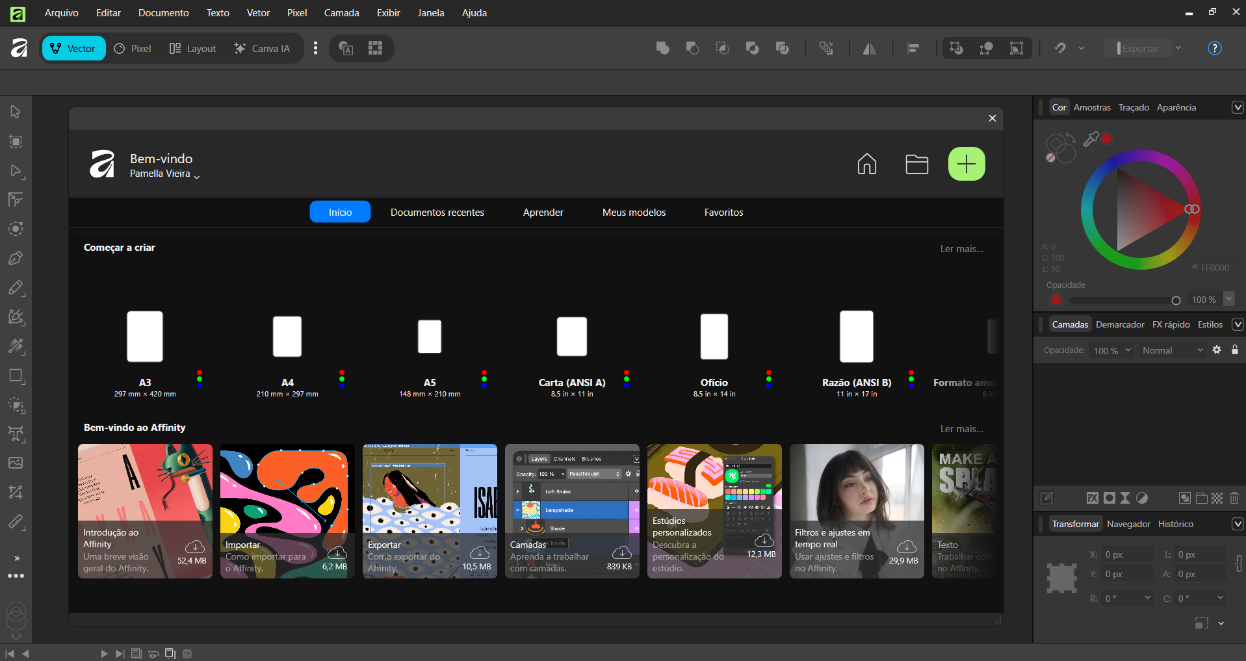Switch to Aprender tab
The height and width of the screenshot is (661, 1246).
(x=543, y=212)
